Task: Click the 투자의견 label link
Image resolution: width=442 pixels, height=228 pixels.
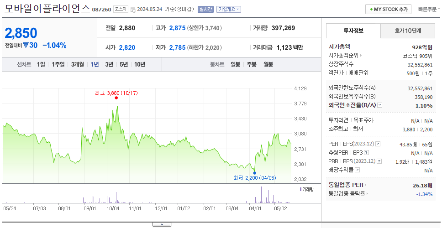Action: (x=338, y=120)
